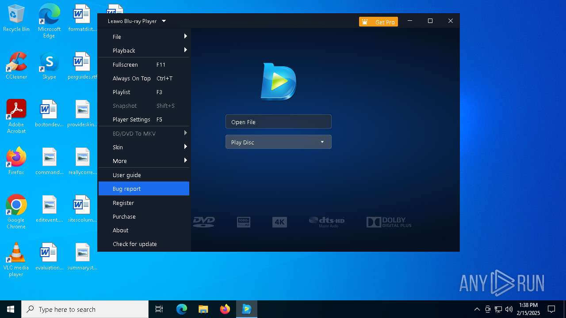Open perguides.rtf desktop file
566x318 pixels.
tap(82, 66)
